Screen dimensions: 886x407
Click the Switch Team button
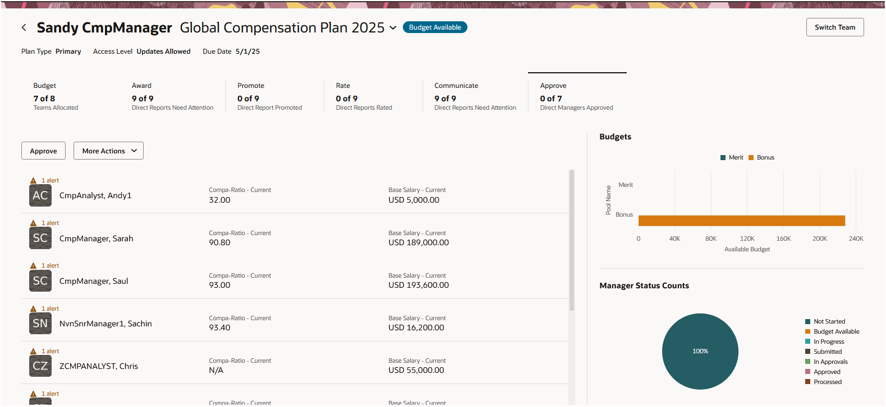pyautogui.click(x=834, y=27)
